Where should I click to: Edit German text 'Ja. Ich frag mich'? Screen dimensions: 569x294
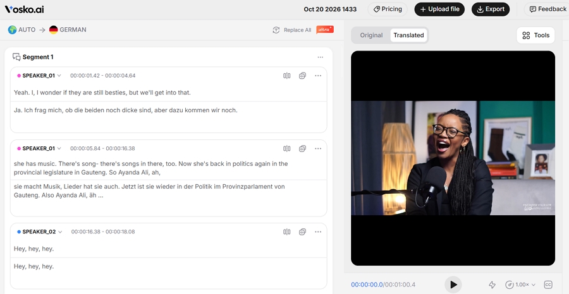[x=126, y=110]
